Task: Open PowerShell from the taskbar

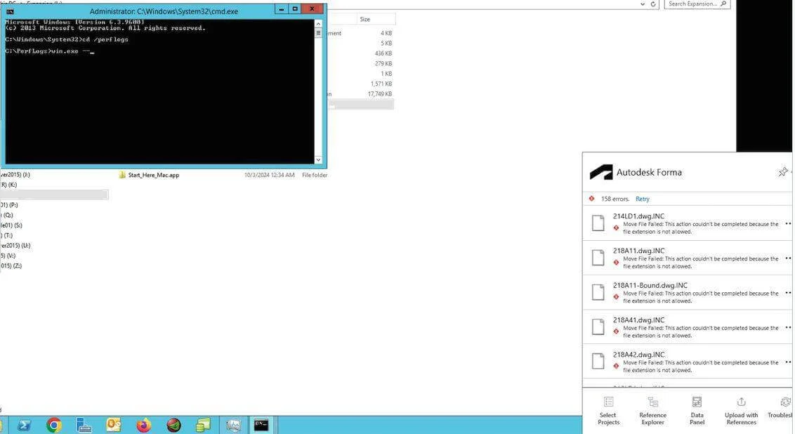Action: 24,425
